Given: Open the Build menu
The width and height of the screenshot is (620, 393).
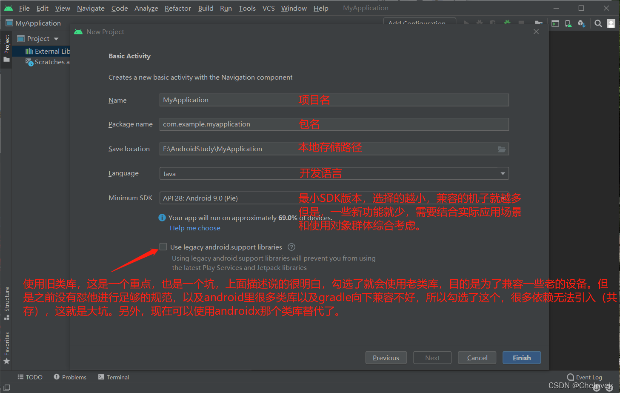Looking at the screenshot, I should (206, 8).
